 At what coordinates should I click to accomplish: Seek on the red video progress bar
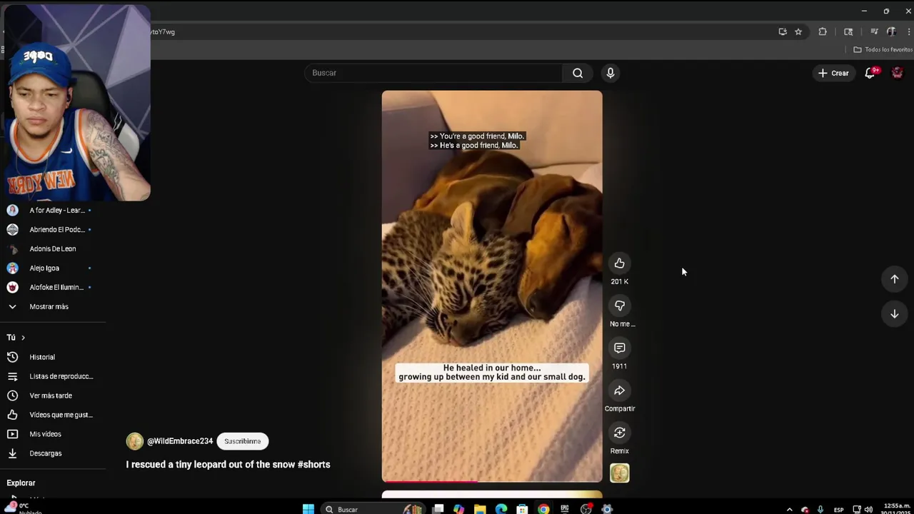492,481
